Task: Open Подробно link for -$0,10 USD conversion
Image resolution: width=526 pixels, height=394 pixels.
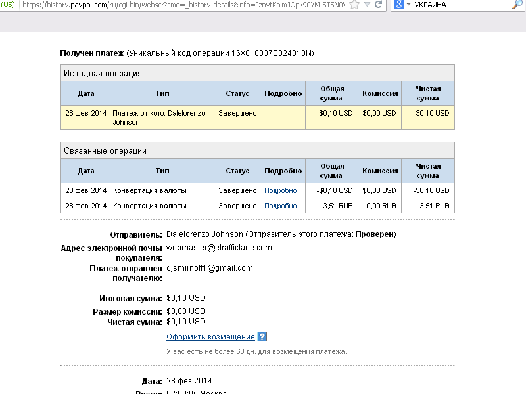Action: click(281, 190)
